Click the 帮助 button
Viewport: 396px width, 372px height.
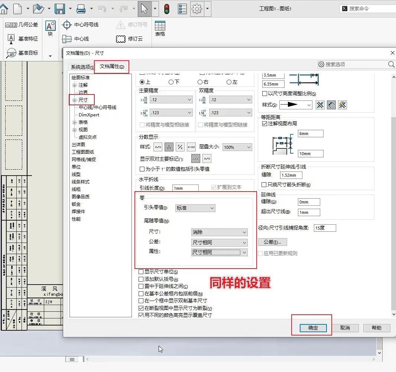coord(377,328)
